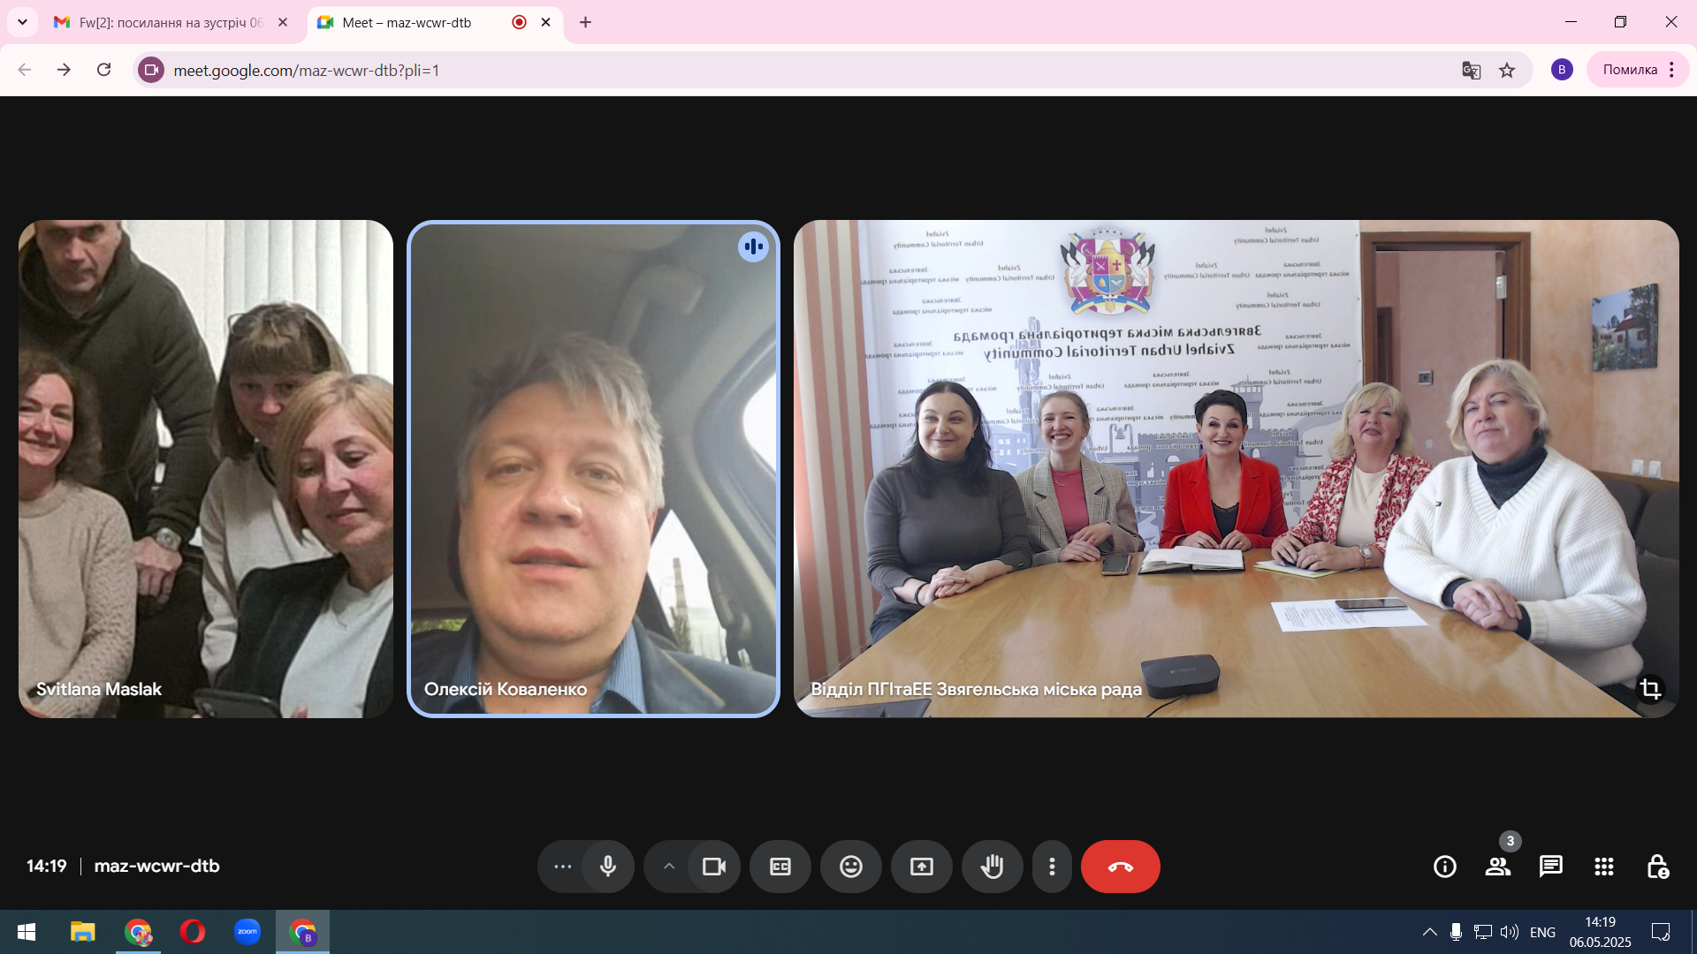Hang up the call
Screen dimensions: 1697x954
1120,867
